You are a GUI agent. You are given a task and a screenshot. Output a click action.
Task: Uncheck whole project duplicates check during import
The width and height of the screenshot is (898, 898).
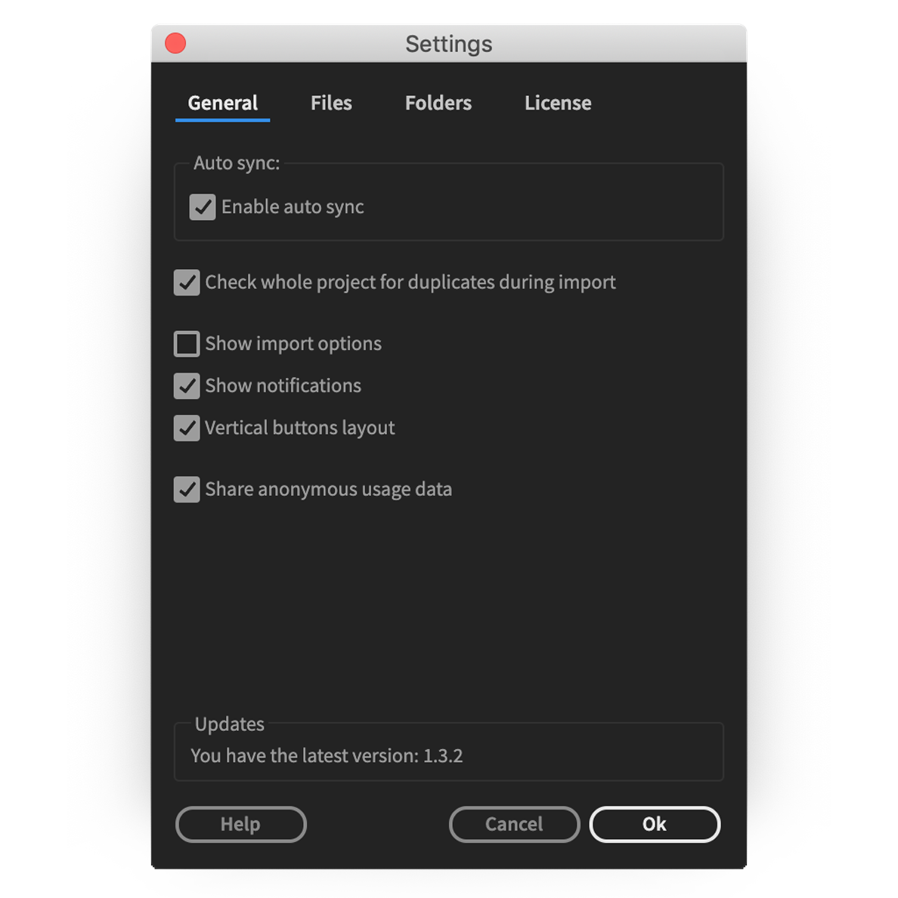(186, 282)
